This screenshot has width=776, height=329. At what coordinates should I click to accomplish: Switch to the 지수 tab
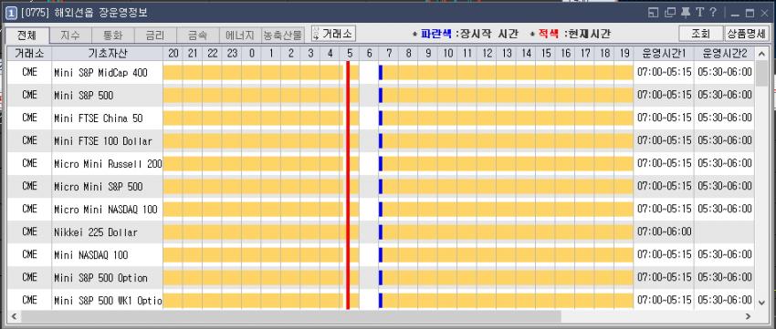tap(70, 36)
